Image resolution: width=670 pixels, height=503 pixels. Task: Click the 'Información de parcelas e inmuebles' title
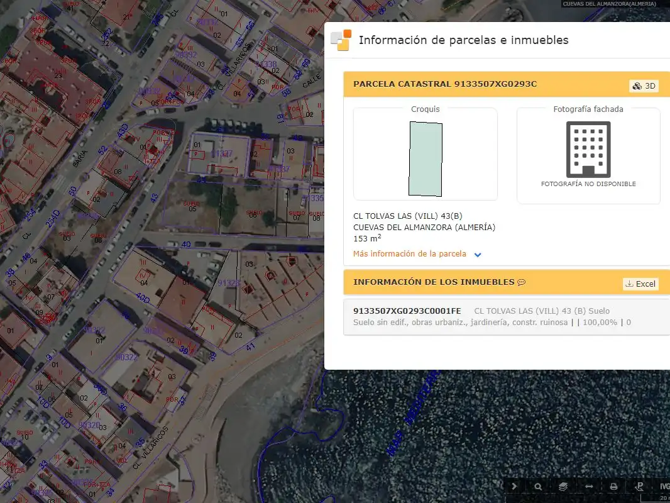464,40
